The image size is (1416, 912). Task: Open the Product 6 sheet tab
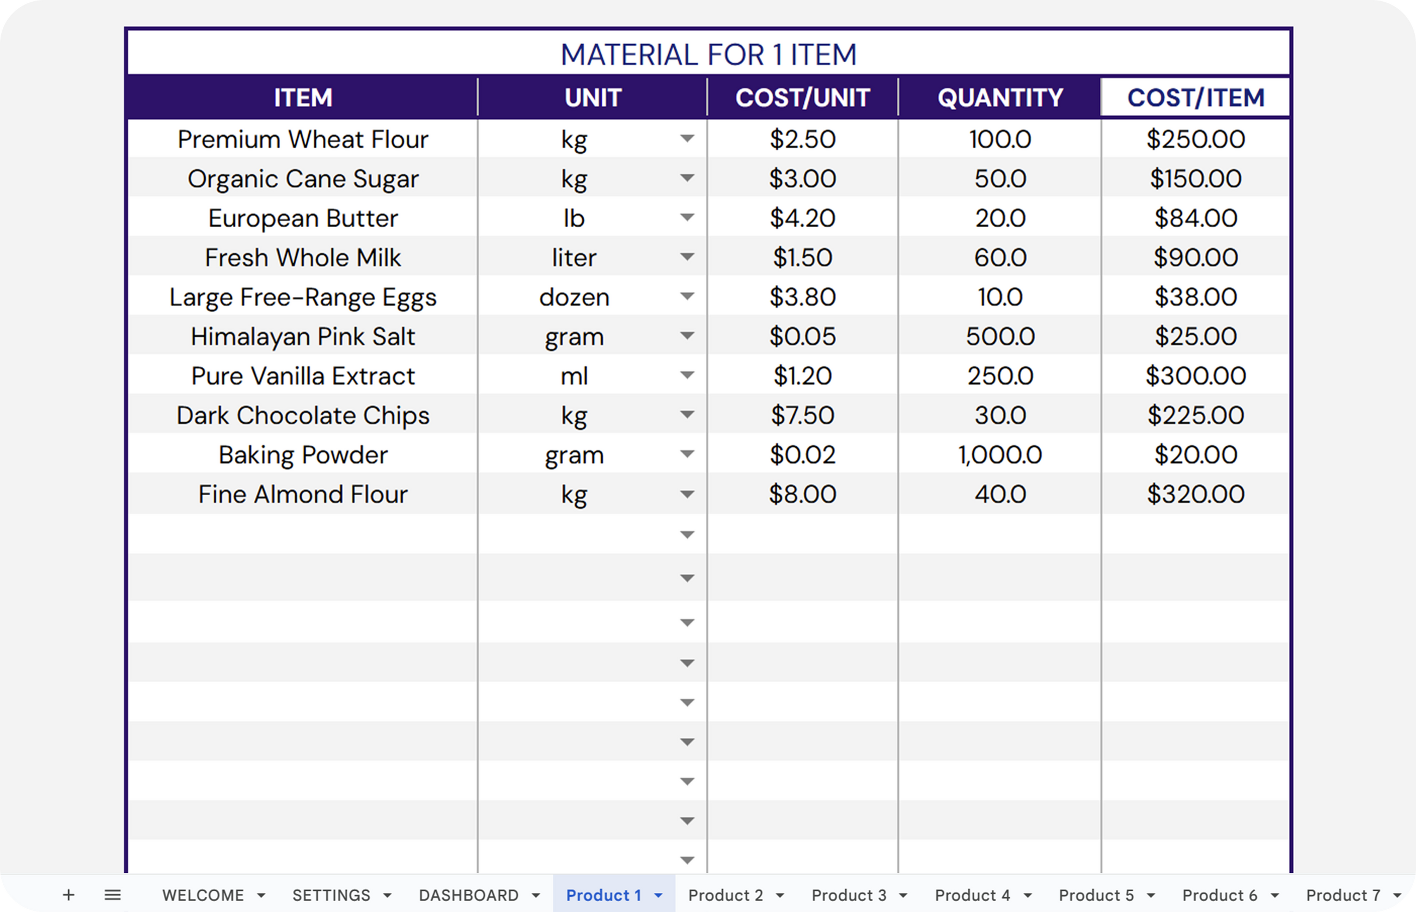1219,895
